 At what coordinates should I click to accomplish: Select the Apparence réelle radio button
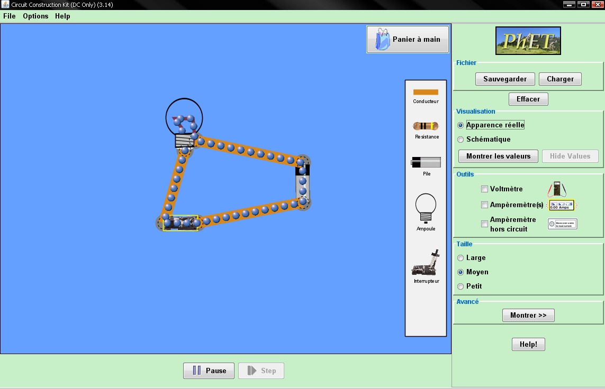click(x=460, y=125)
